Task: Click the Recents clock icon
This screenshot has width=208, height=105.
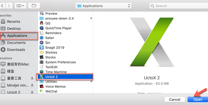Action: pos(3,21)
